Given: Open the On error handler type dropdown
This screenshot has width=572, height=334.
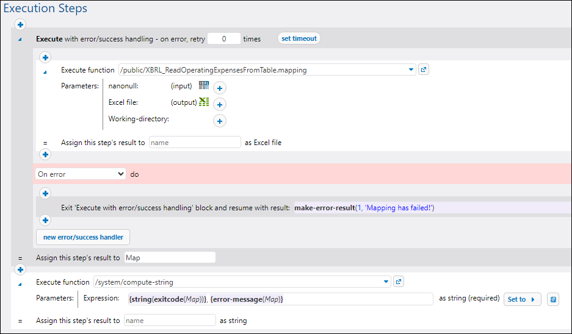Looking at the screenshot, I should (81, 174).
